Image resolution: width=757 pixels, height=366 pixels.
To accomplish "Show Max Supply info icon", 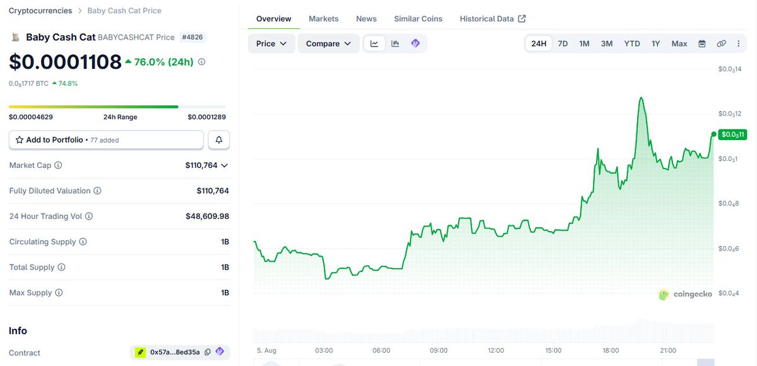I will pyautogui.click(x=59, y=293).
